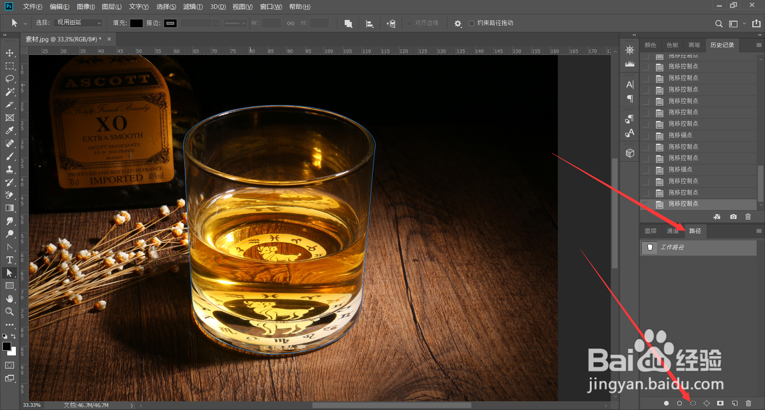
Task: Select the Move tool
Action: pos(10,53)
